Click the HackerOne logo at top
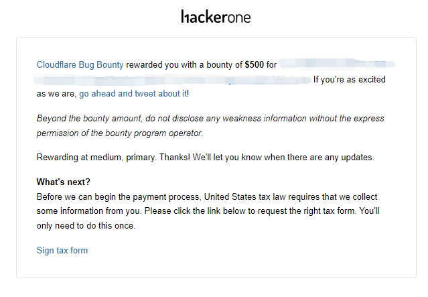 pos(216,17)
